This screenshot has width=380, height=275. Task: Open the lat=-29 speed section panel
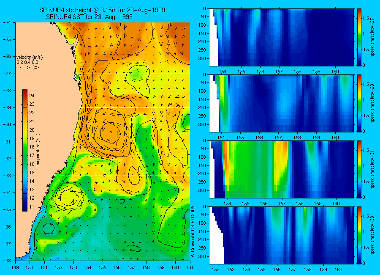(x=281, y=103)
